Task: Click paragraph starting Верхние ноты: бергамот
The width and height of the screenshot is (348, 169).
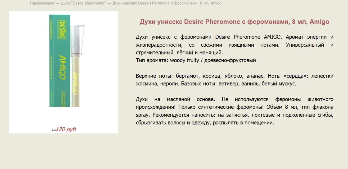Action: coord(234,80)
